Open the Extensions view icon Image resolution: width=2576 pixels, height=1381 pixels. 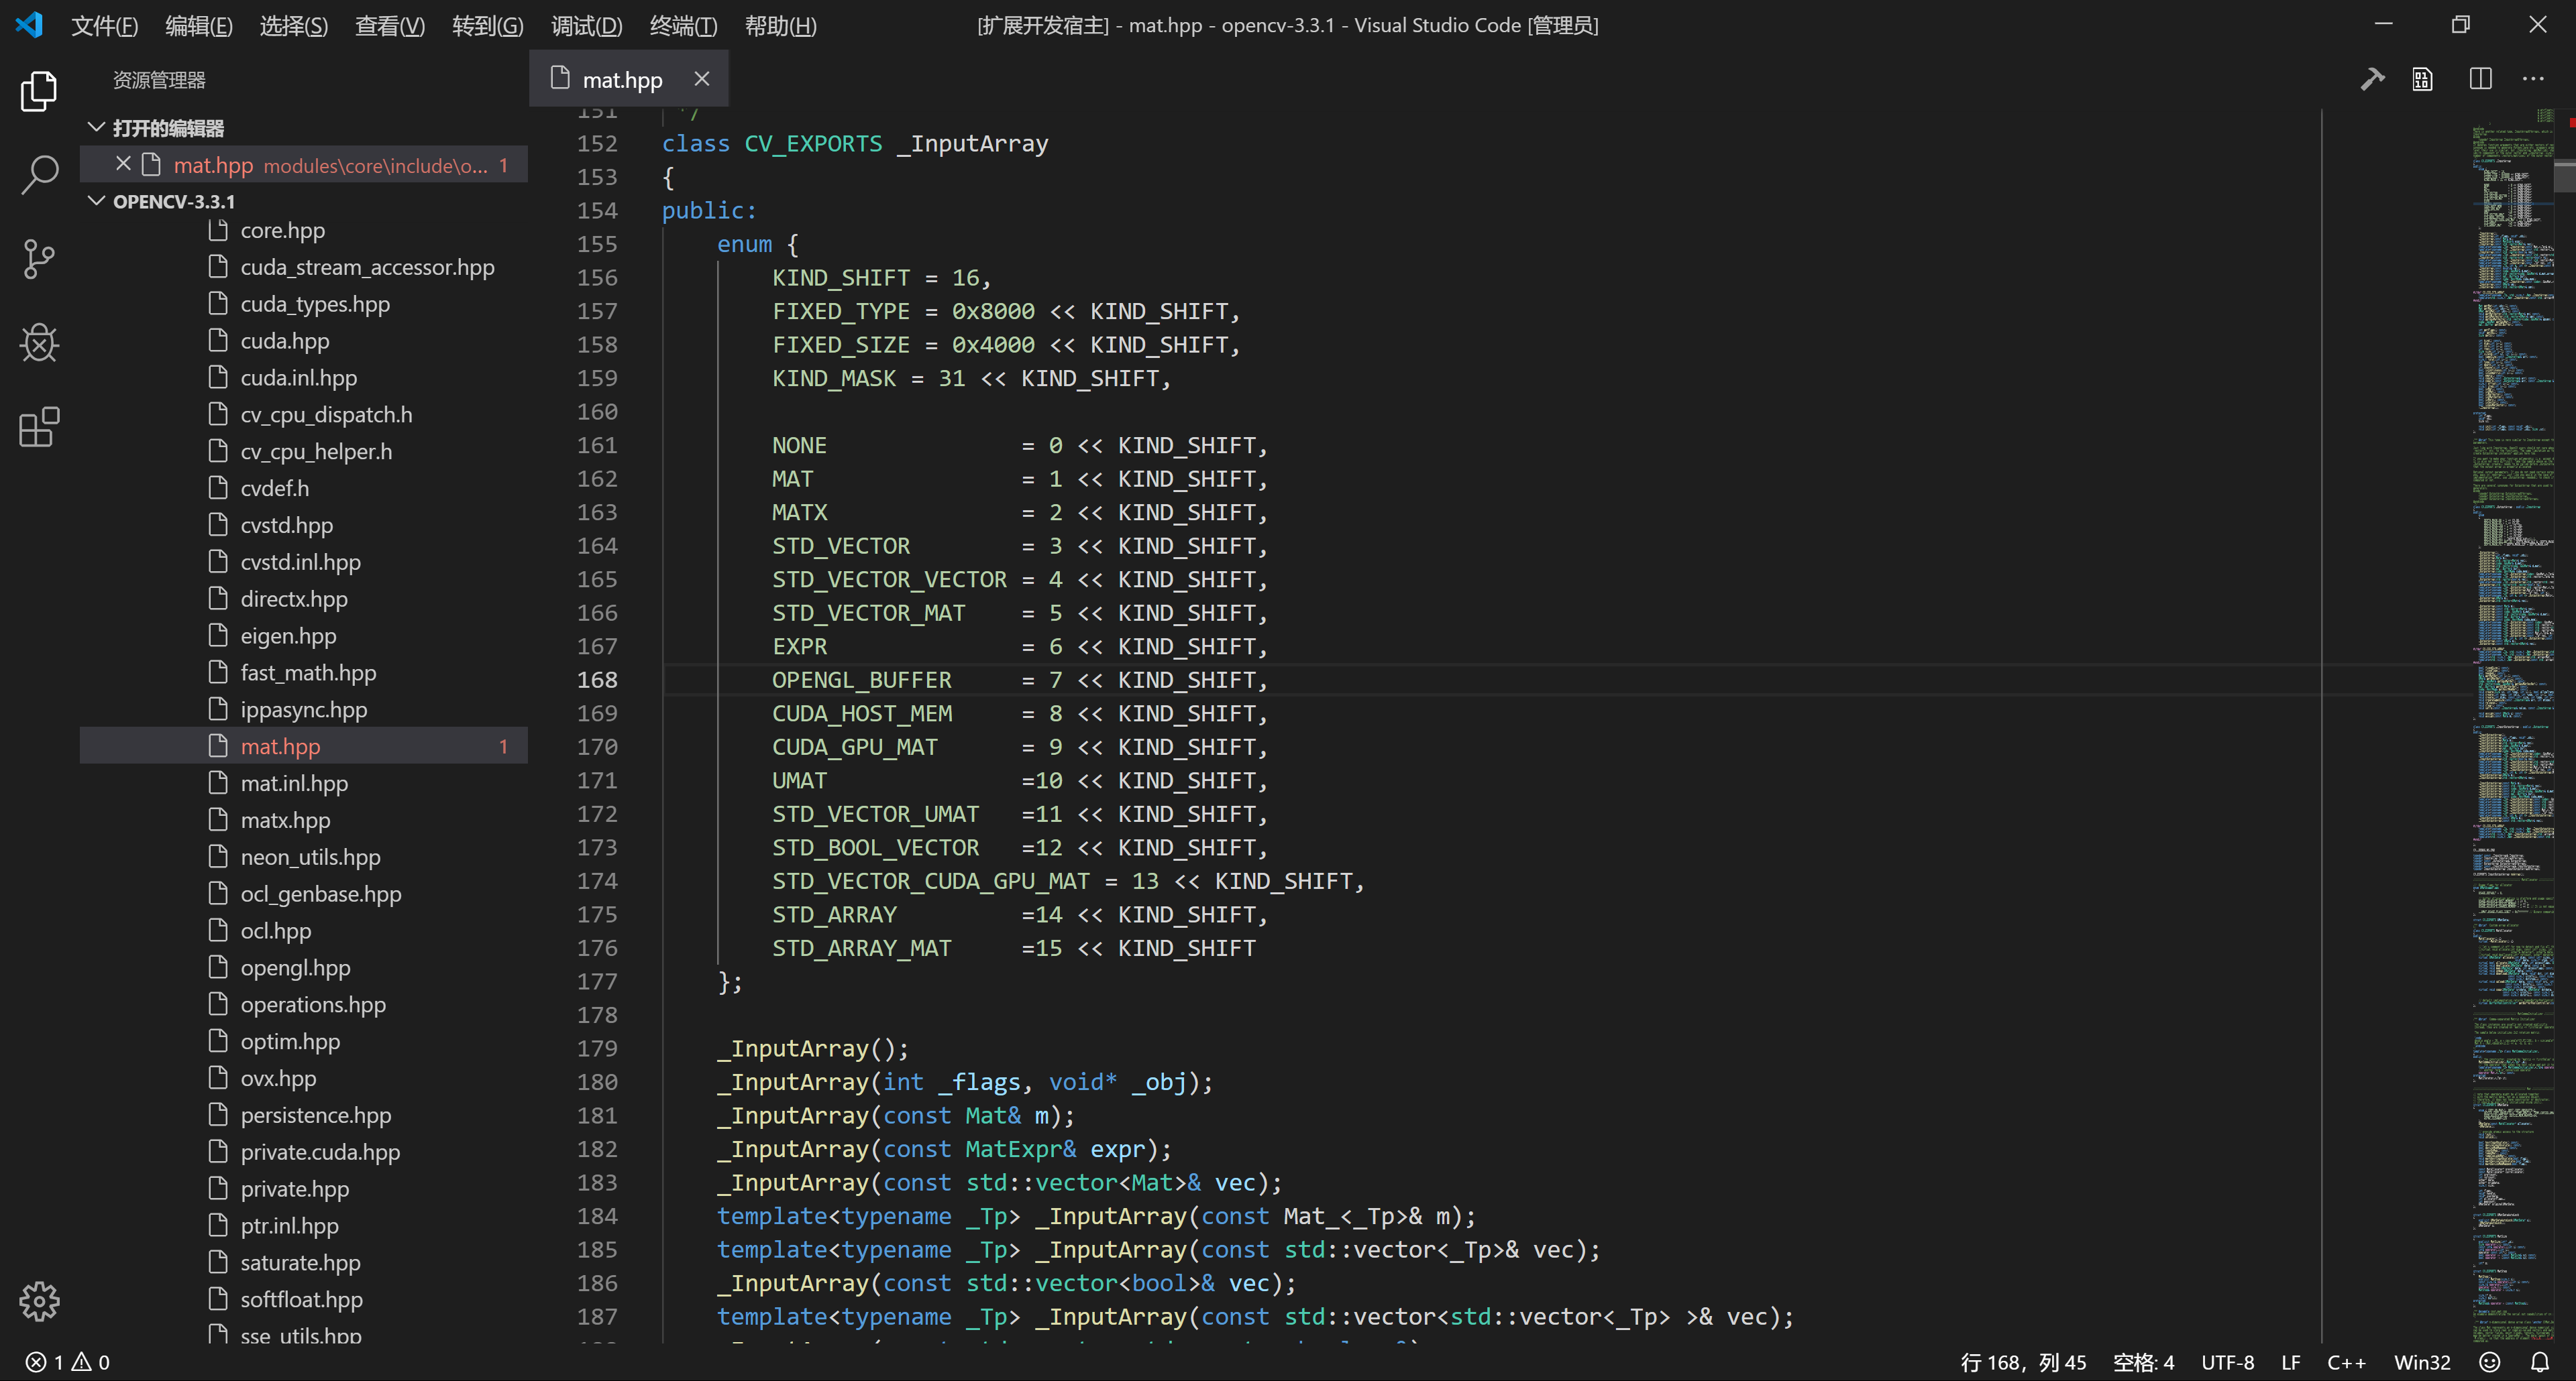tap(39, 426)
